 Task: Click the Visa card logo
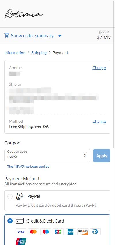tap(21, 232)
